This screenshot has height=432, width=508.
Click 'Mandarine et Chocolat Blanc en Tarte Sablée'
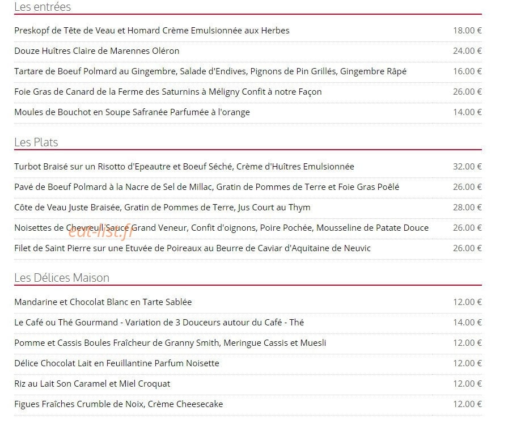pos(103,302)
